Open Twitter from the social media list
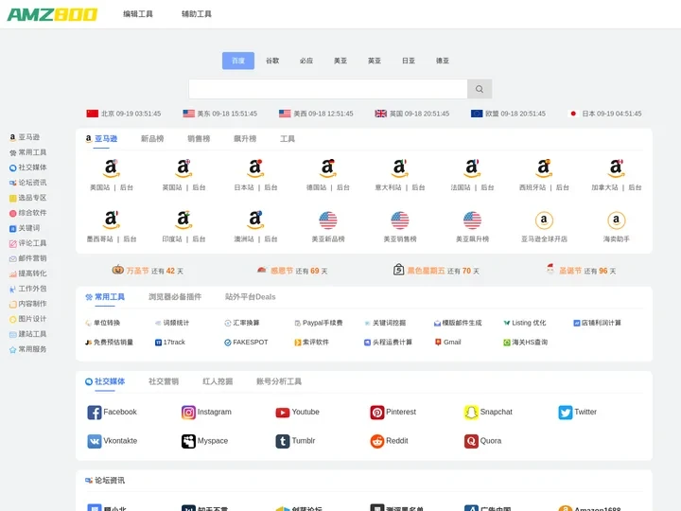Viewport: 681px width, 511px height. click(x=578, y=412)
